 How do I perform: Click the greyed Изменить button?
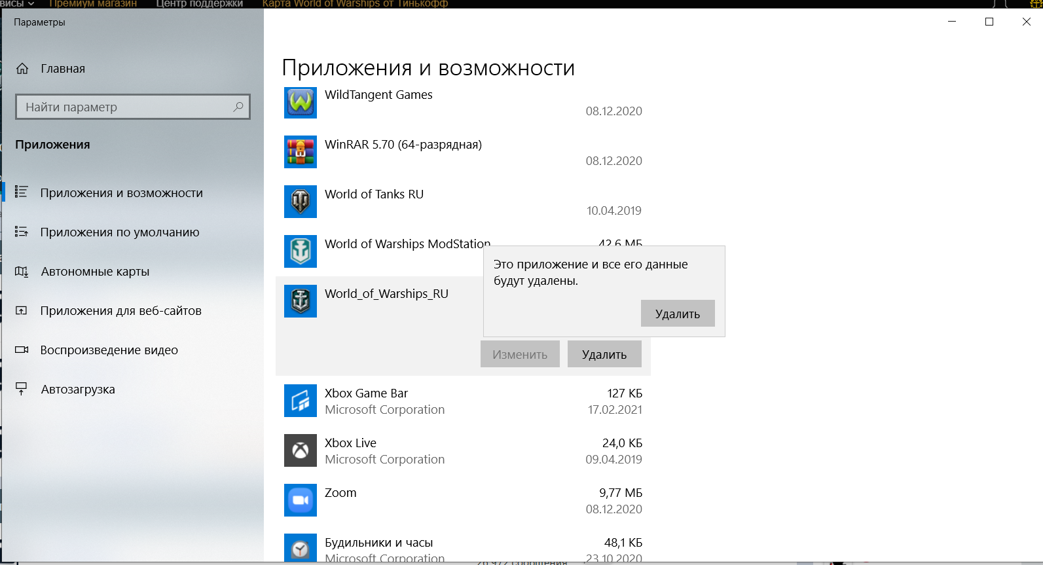pyautogui.click(x=520, y=354)
